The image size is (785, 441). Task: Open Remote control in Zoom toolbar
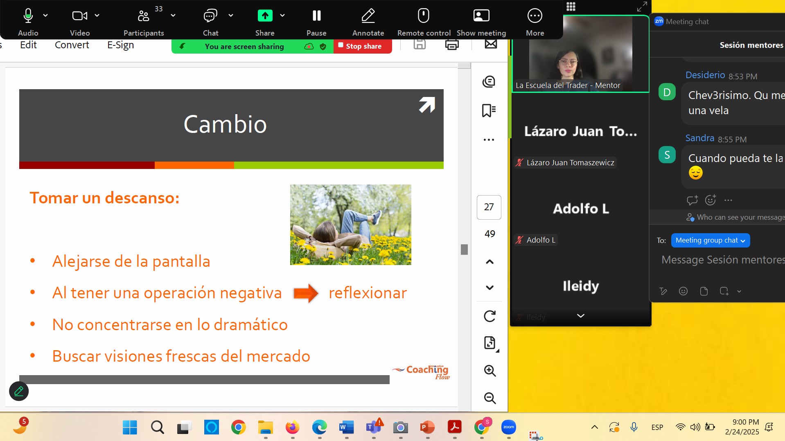pos(424,16)
